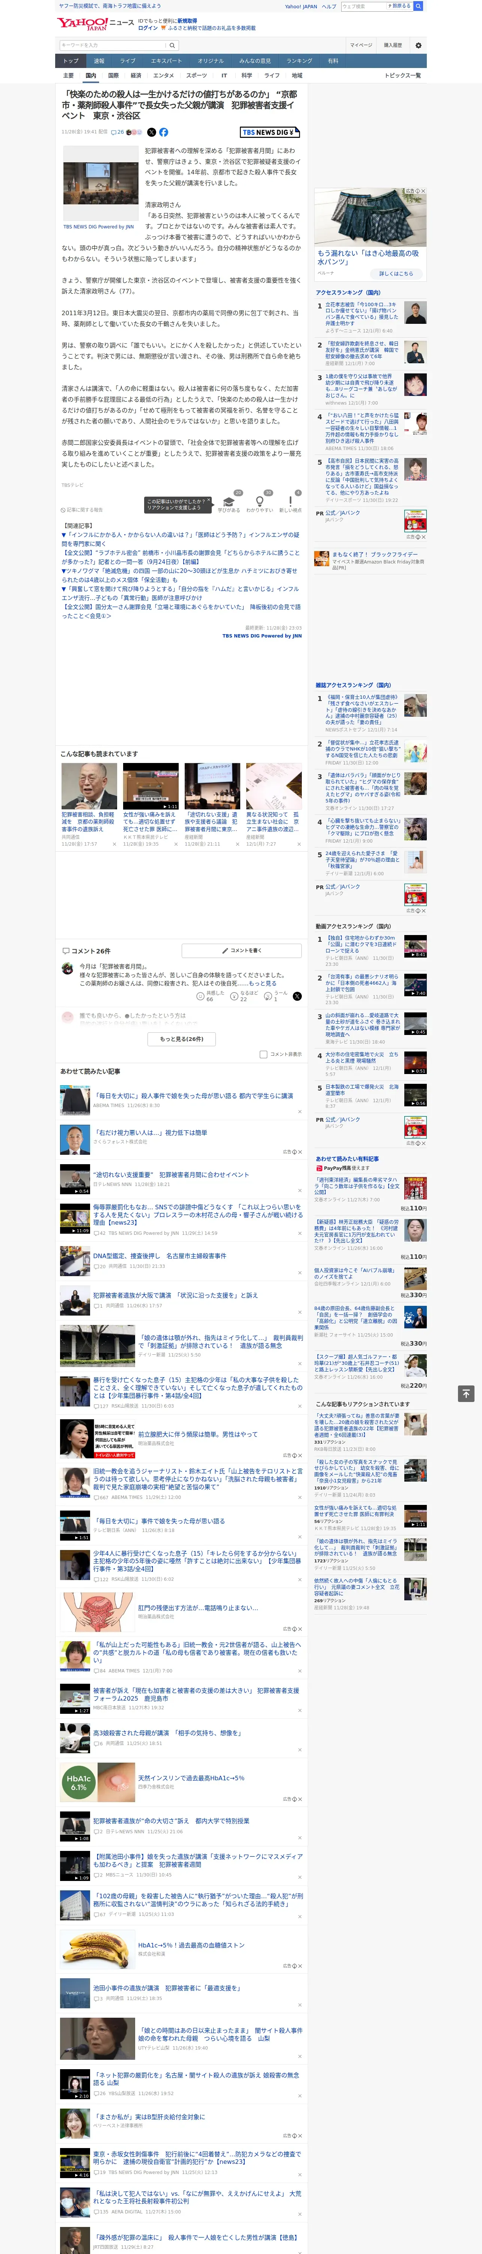Click the コメントを書く button
This screenshot has height=2254, width=482.
pyautogui.click(x=241, y=950)
